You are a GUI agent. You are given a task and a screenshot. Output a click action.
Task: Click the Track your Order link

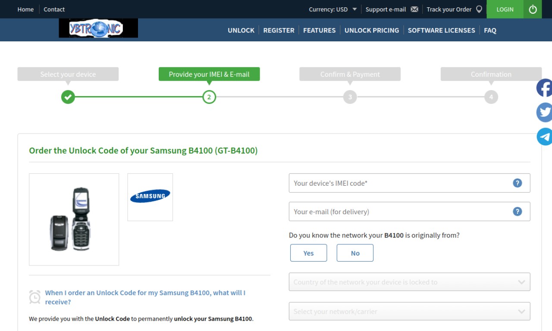(449, 9)
